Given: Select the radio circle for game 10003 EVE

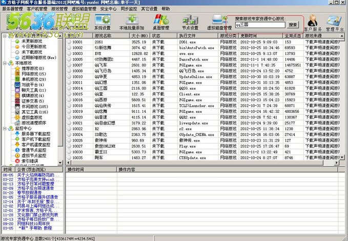Looking at the screenshot, I should pos(69,53).
